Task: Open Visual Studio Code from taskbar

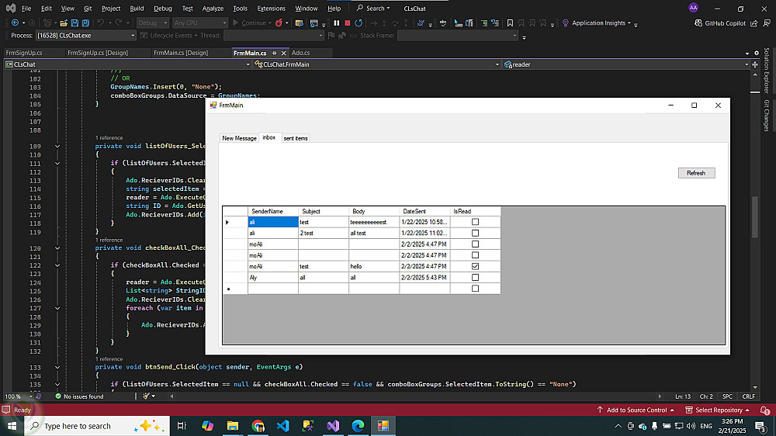Action: [282, 426]
